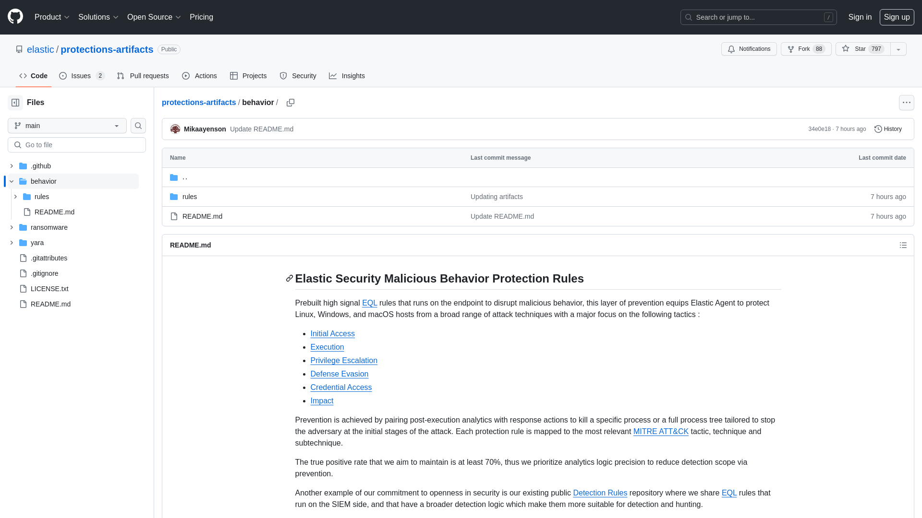This screenshot has width=922, height=518.
Task: Open the Credential Access link
Action: [x=341, y=388]
